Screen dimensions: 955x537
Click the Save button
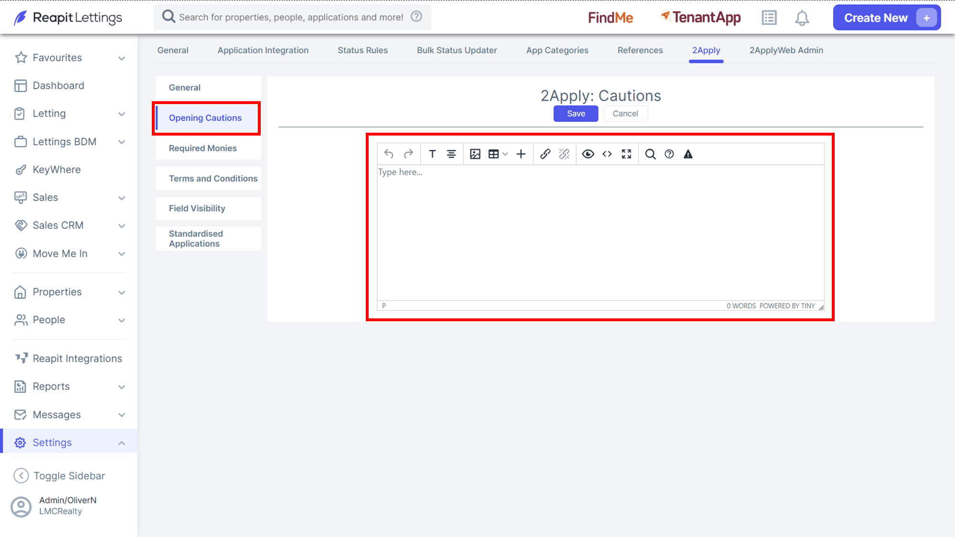point(576,114)
